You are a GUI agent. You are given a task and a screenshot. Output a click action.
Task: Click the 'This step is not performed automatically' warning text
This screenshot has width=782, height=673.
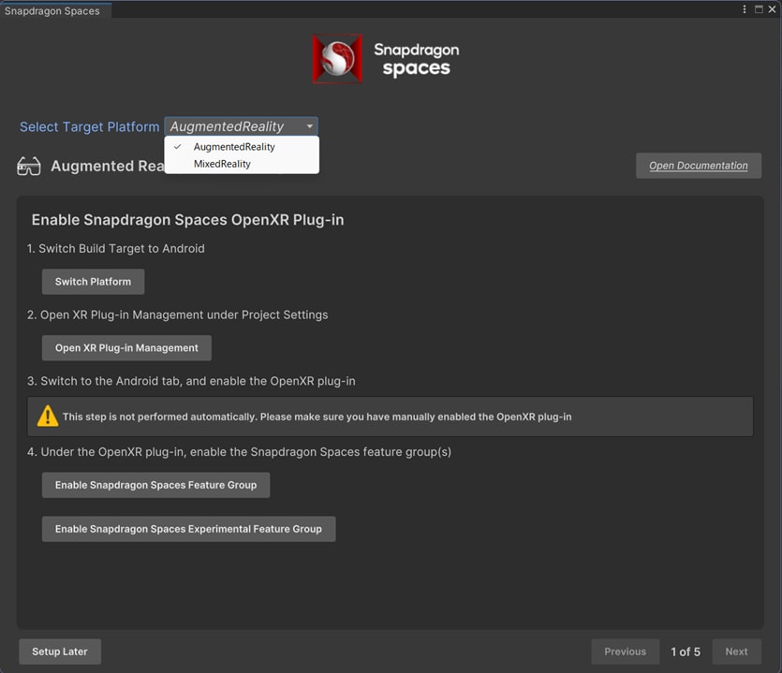pos(317,417)
